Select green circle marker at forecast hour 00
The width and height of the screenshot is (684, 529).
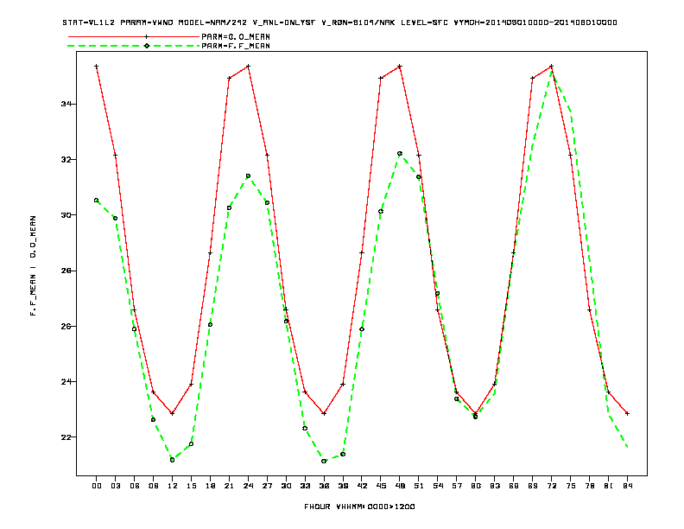pyautogui.click(x=97, y=201)
